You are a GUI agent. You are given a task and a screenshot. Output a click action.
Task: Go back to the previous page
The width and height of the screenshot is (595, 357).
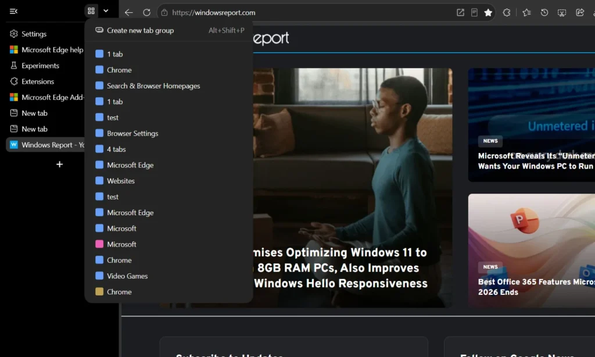tap(128, 13)
